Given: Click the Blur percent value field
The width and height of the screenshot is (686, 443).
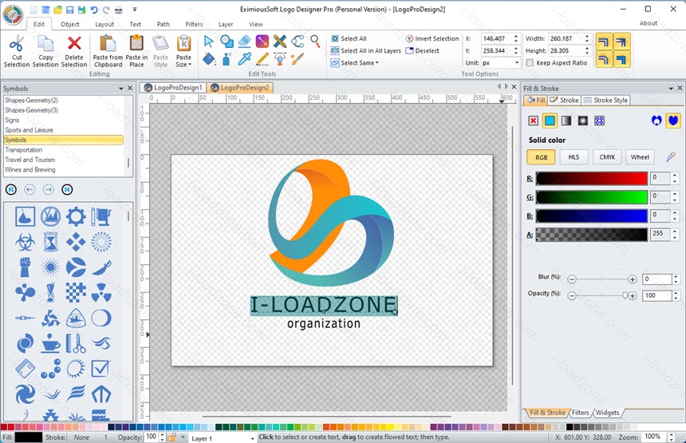Looking at the screenshot, I should (x=656, y=279).
